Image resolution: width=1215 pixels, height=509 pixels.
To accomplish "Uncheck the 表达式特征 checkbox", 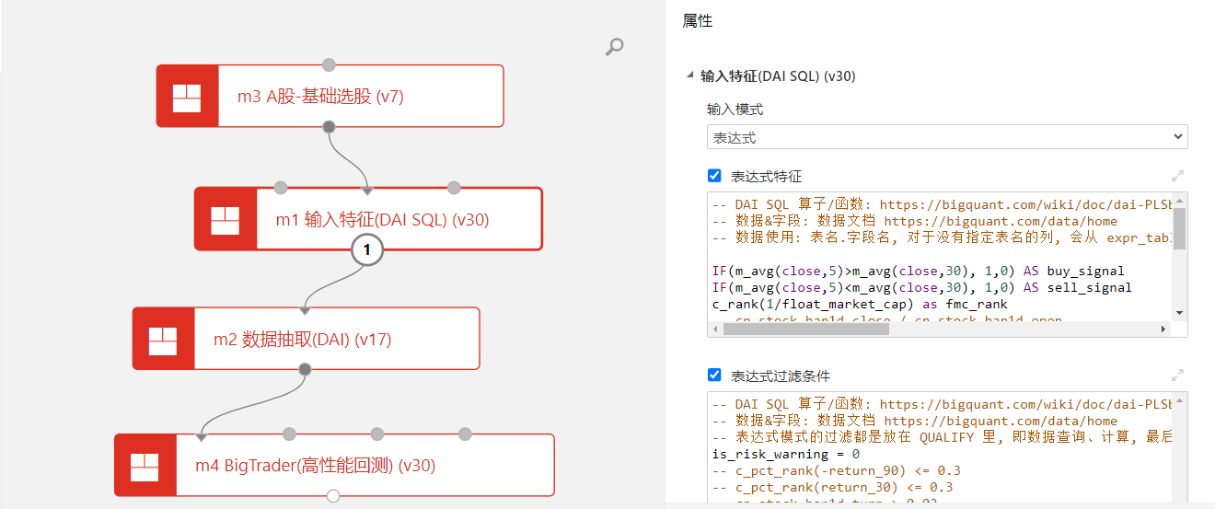I will pyautogui.click(x=714, y=176).
